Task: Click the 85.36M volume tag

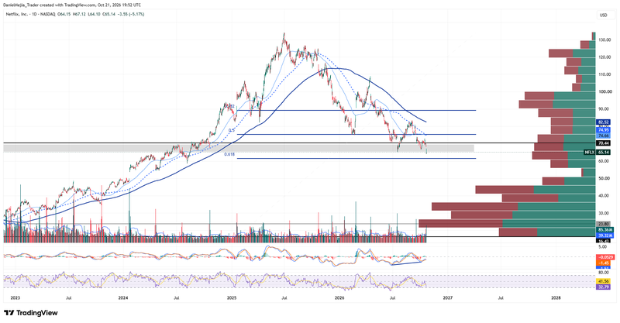Action: [605, 230]
